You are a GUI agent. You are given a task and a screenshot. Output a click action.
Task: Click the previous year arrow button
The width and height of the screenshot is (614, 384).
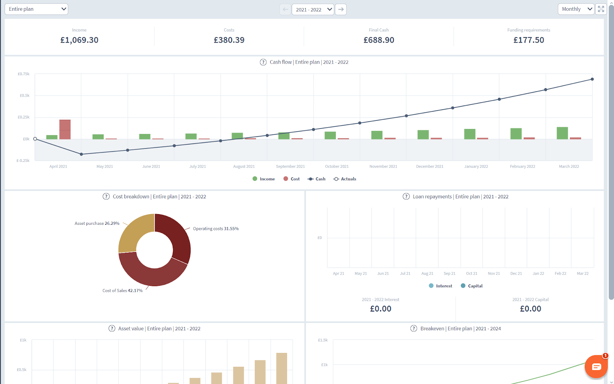285,9
